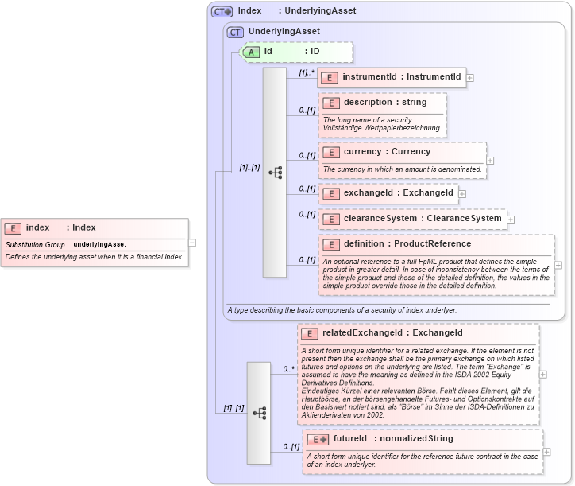
Task: Click the 'Substitution Group' label
Action: point(35,245)
